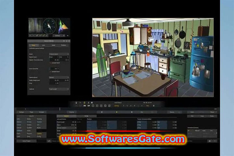Viewport: 234px width, 156px height.
Task: Click the 3D kitchen scene viewport
Action: pos(153,58)
